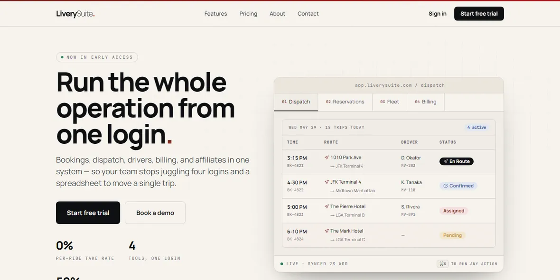Click booking ID BK-4824
This screenshot has width=560, height=280.
[295, 239]
